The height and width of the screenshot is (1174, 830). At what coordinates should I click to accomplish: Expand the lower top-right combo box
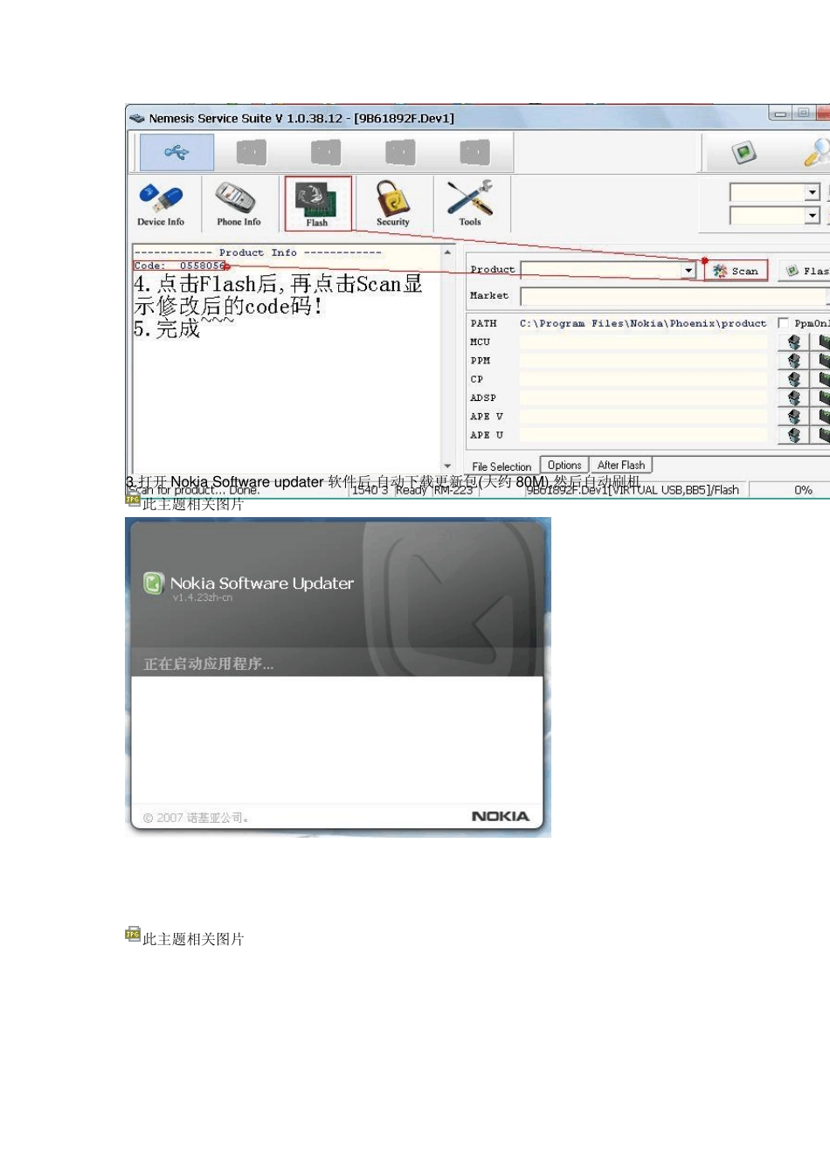click(x=813, y=215)
